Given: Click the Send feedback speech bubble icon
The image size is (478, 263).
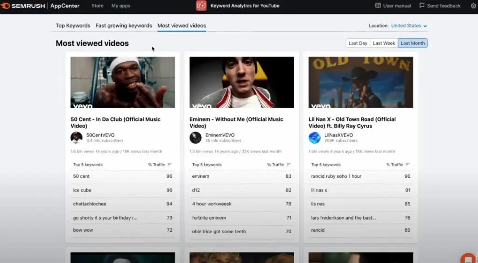Looking at the screenshot, I should 422,6.
